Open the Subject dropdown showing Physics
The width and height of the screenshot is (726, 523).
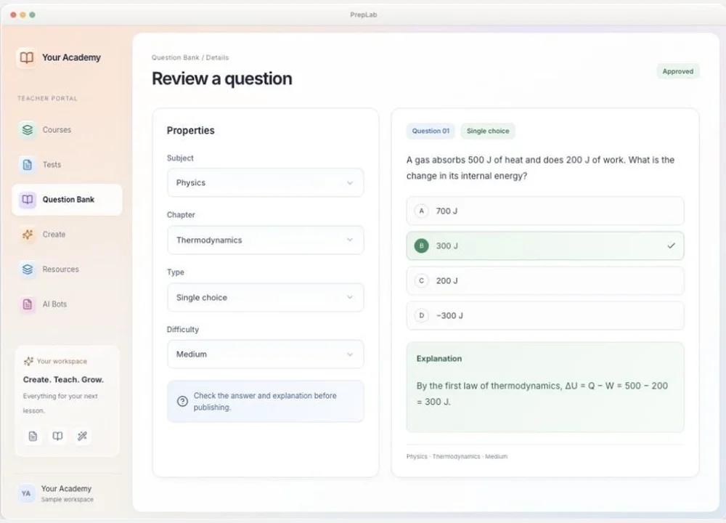[x=265, y=182]
